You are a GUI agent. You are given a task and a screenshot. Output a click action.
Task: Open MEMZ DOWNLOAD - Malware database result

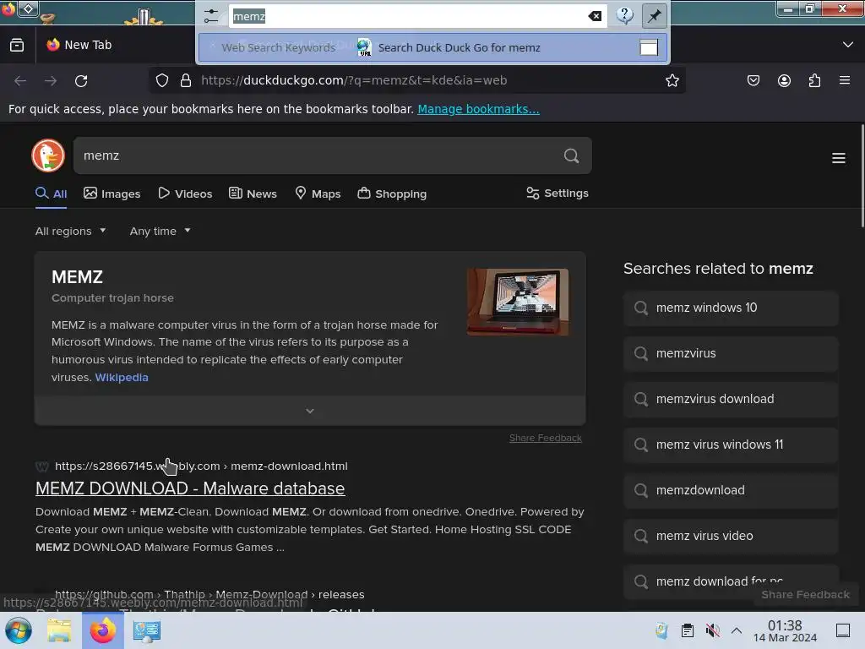[x=190, y=489]
